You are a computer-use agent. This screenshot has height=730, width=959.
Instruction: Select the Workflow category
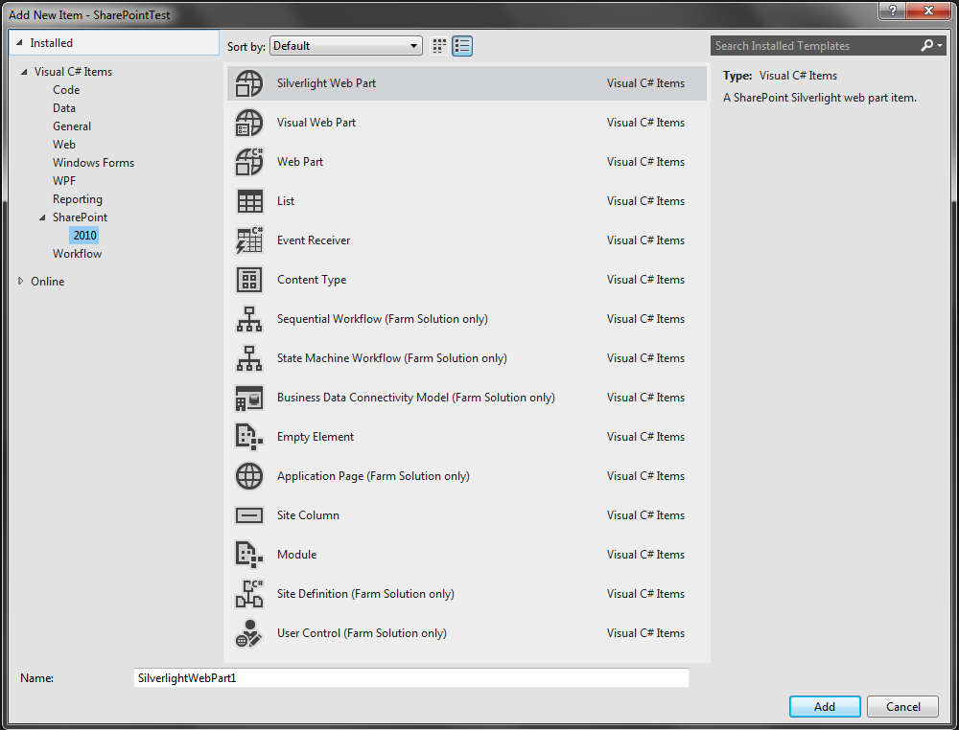[77, 253]
